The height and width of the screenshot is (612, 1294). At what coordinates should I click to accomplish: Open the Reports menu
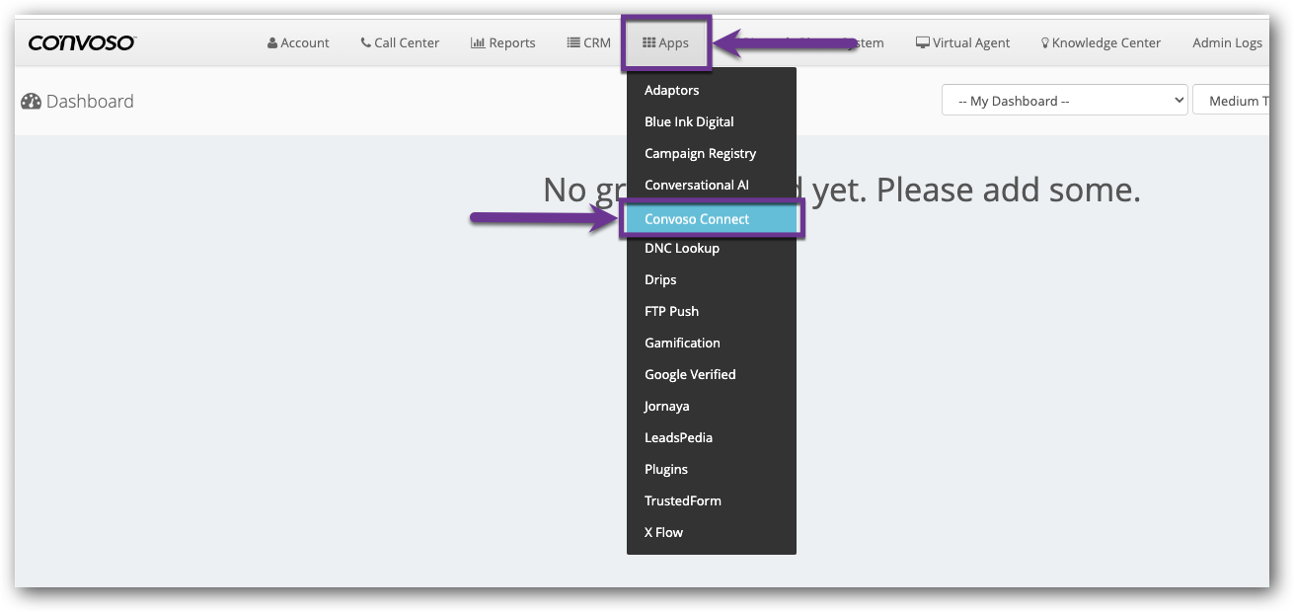coord(502,42)
